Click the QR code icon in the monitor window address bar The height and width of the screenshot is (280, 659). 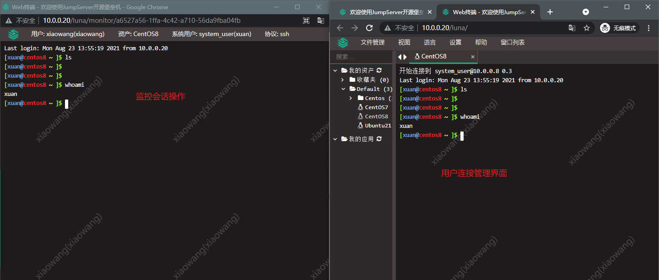pos(306,21)
